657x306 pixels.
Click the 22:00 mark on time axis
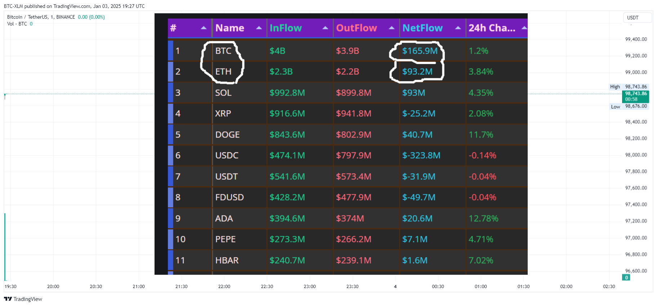224,286
